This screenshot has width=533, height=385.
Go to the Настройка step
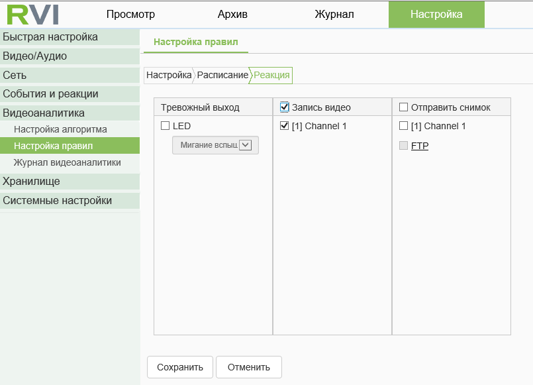pos(169,75)
